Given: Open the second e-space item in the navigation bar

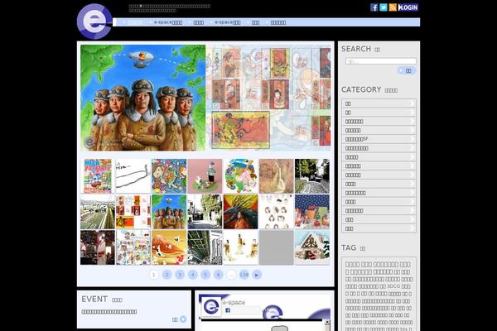Looking at the screenshot, I should click(228, 22).
